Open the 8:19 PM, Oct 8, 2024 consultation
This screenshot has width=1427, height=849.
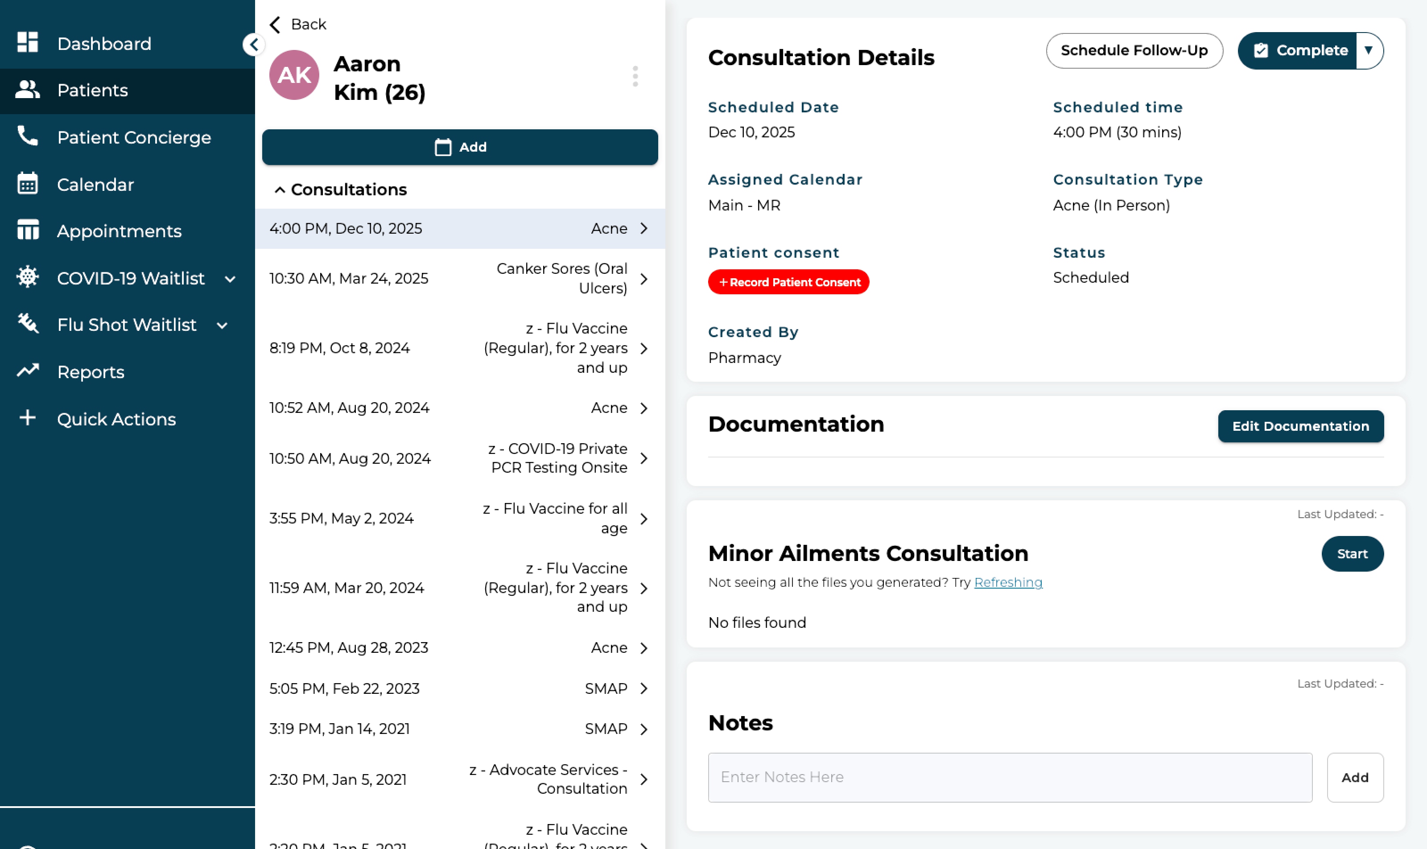tap(460, 348)
